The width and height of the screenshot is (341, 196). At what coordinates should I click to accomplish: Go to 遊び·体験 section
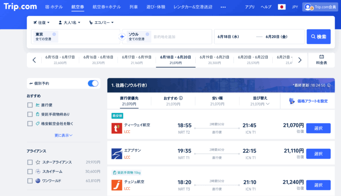click(x=156, y=7)
